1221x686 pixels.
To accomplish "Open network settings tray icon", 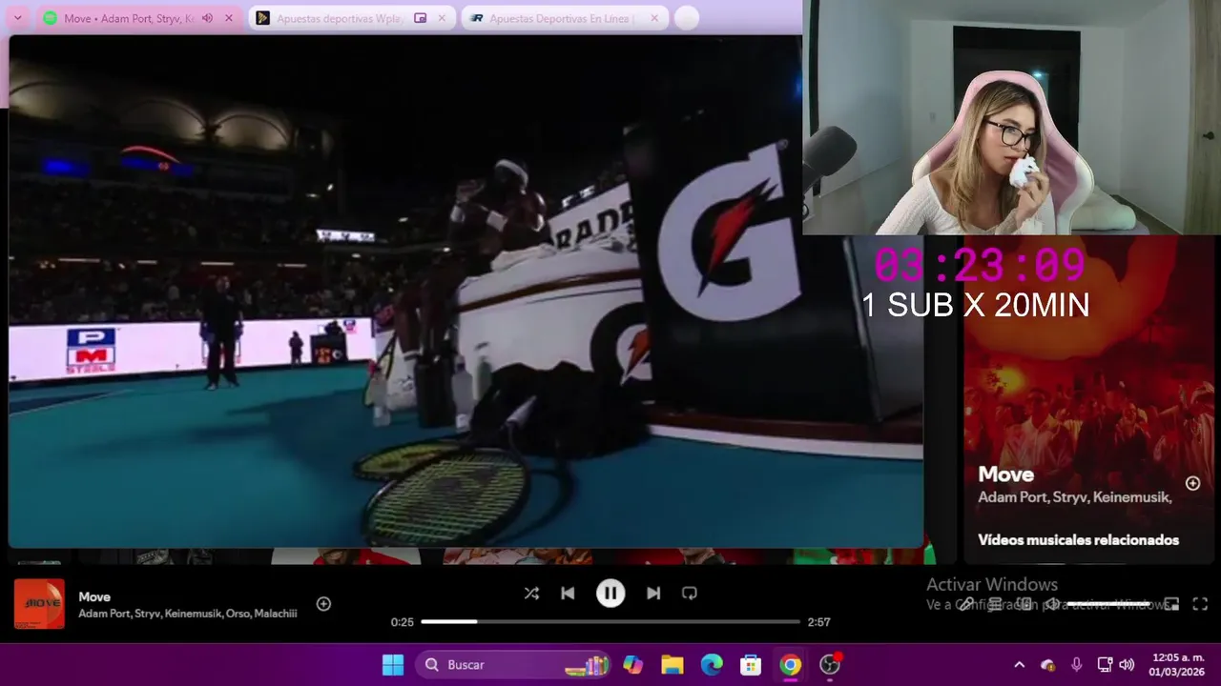I will (1105, 665).
